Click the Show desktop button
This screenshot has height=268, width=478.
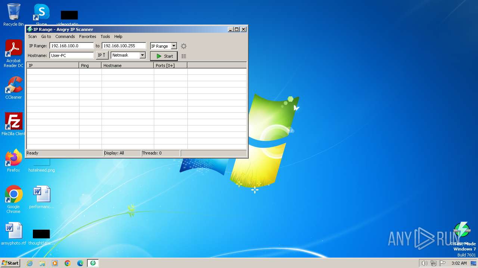[474, 263]
